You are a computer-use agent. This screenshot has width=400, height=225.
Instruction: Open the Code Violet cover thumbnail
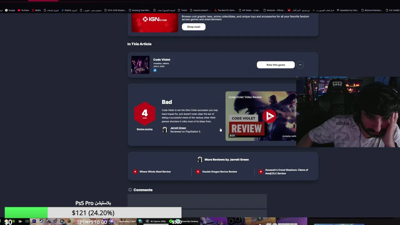[140, 65]
